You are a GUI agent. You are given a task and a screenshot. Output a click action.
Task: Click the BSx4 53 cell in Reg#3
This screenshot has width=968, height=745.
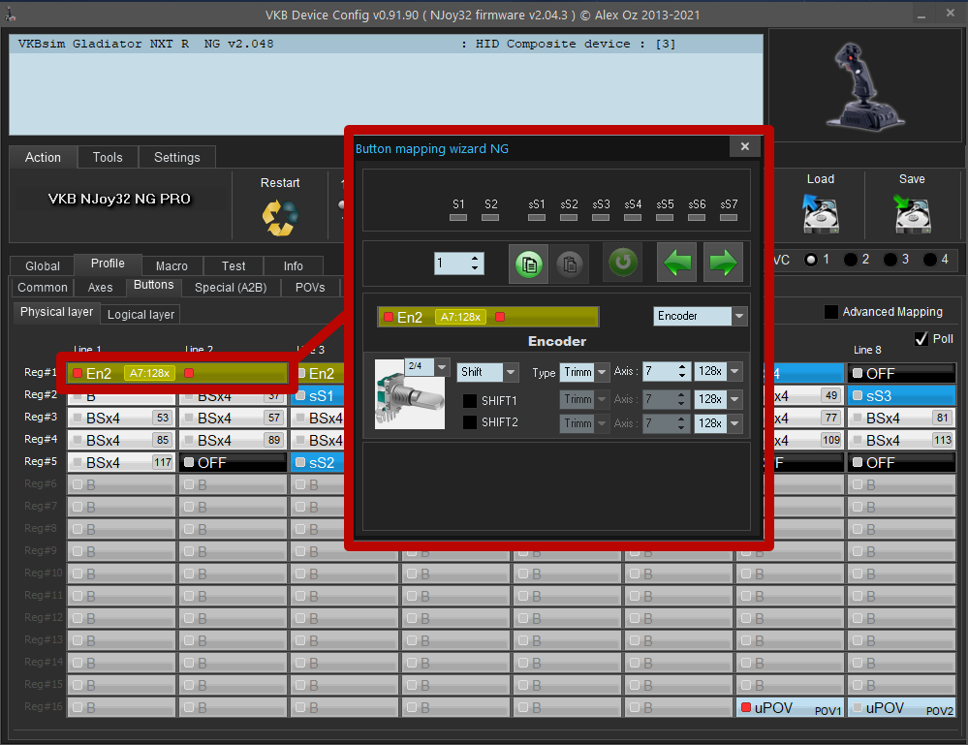click(x=121, y=418)
